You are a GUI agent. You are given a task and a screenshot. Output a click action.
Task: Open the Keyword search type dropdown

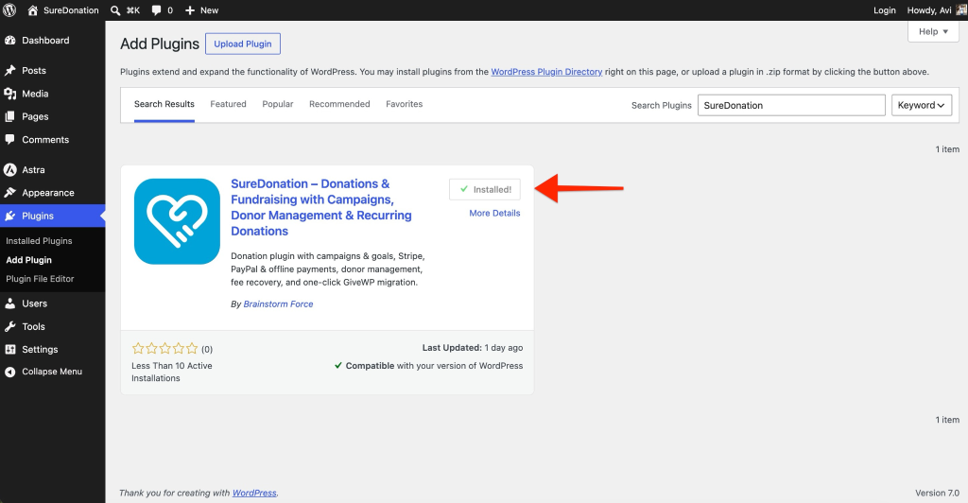click(921, 106)
